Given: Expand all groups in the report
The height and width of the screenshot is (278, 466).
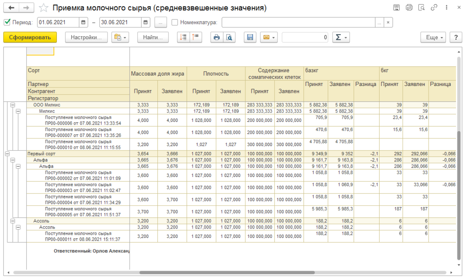Looking at the screenshot, I should 184,37.
